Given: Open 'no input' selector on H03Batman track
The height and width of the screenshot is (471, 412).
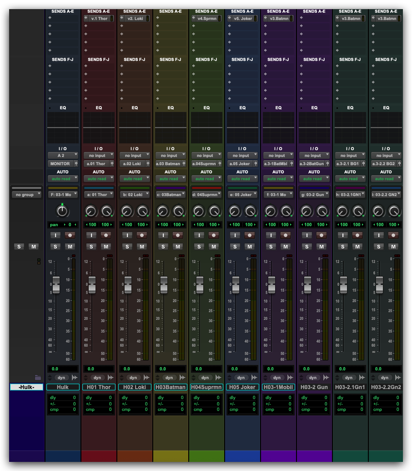Looking at the screenshot, I should point(170,156).
